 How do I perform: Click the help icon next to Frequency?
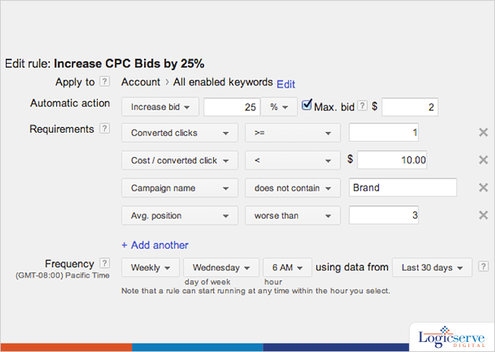coord(105,264)
